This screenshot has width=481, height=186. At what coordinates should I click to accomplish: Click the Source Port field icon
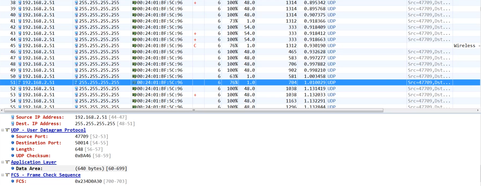[13, 136]
